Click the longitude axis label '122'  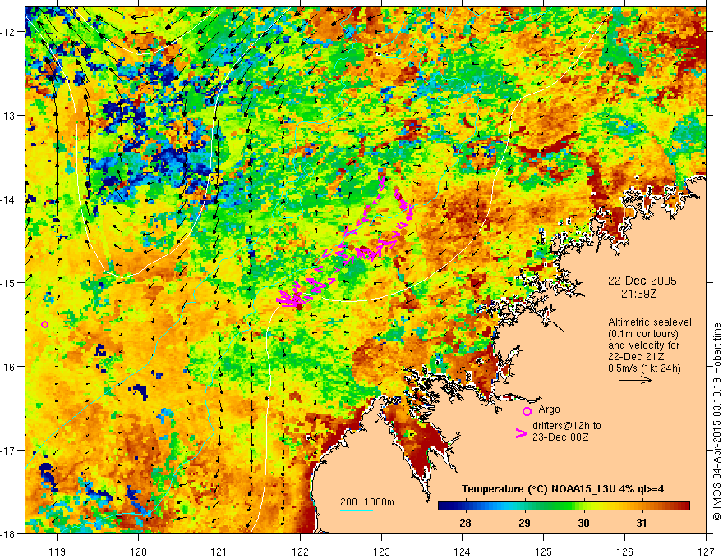pyautogui.click(x=300, y=551)
